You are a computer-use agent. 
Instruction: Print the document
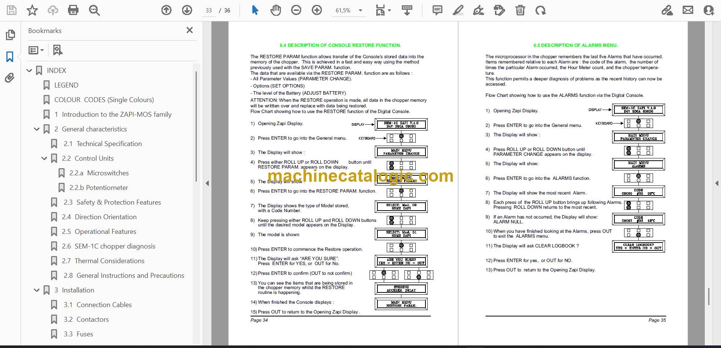tap(73, 10)
